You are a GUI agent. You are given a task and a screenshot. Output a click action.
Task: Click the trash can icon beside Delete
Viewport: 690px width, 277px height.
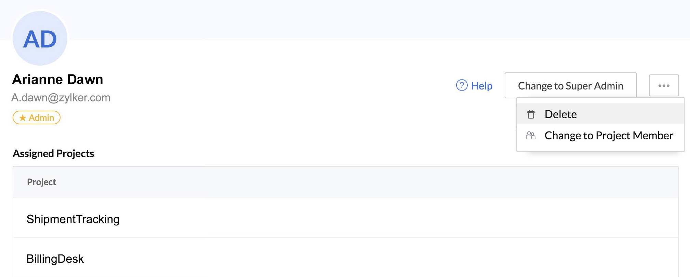click(531, 114)
